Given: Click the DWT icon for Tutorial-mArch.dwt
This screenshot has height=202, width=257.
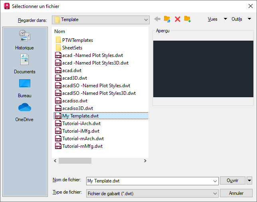Looking at the screenshot, I should tap(58, 139).
